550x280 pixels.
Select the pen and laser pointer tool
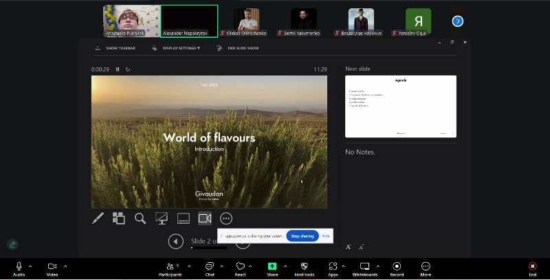pyautogui.click(x=98, y=218)
